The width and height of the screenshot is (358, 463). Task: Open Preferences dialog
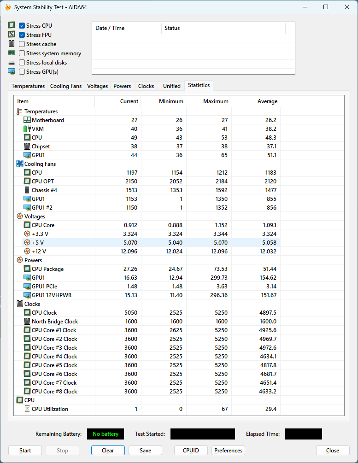(229, 450)
